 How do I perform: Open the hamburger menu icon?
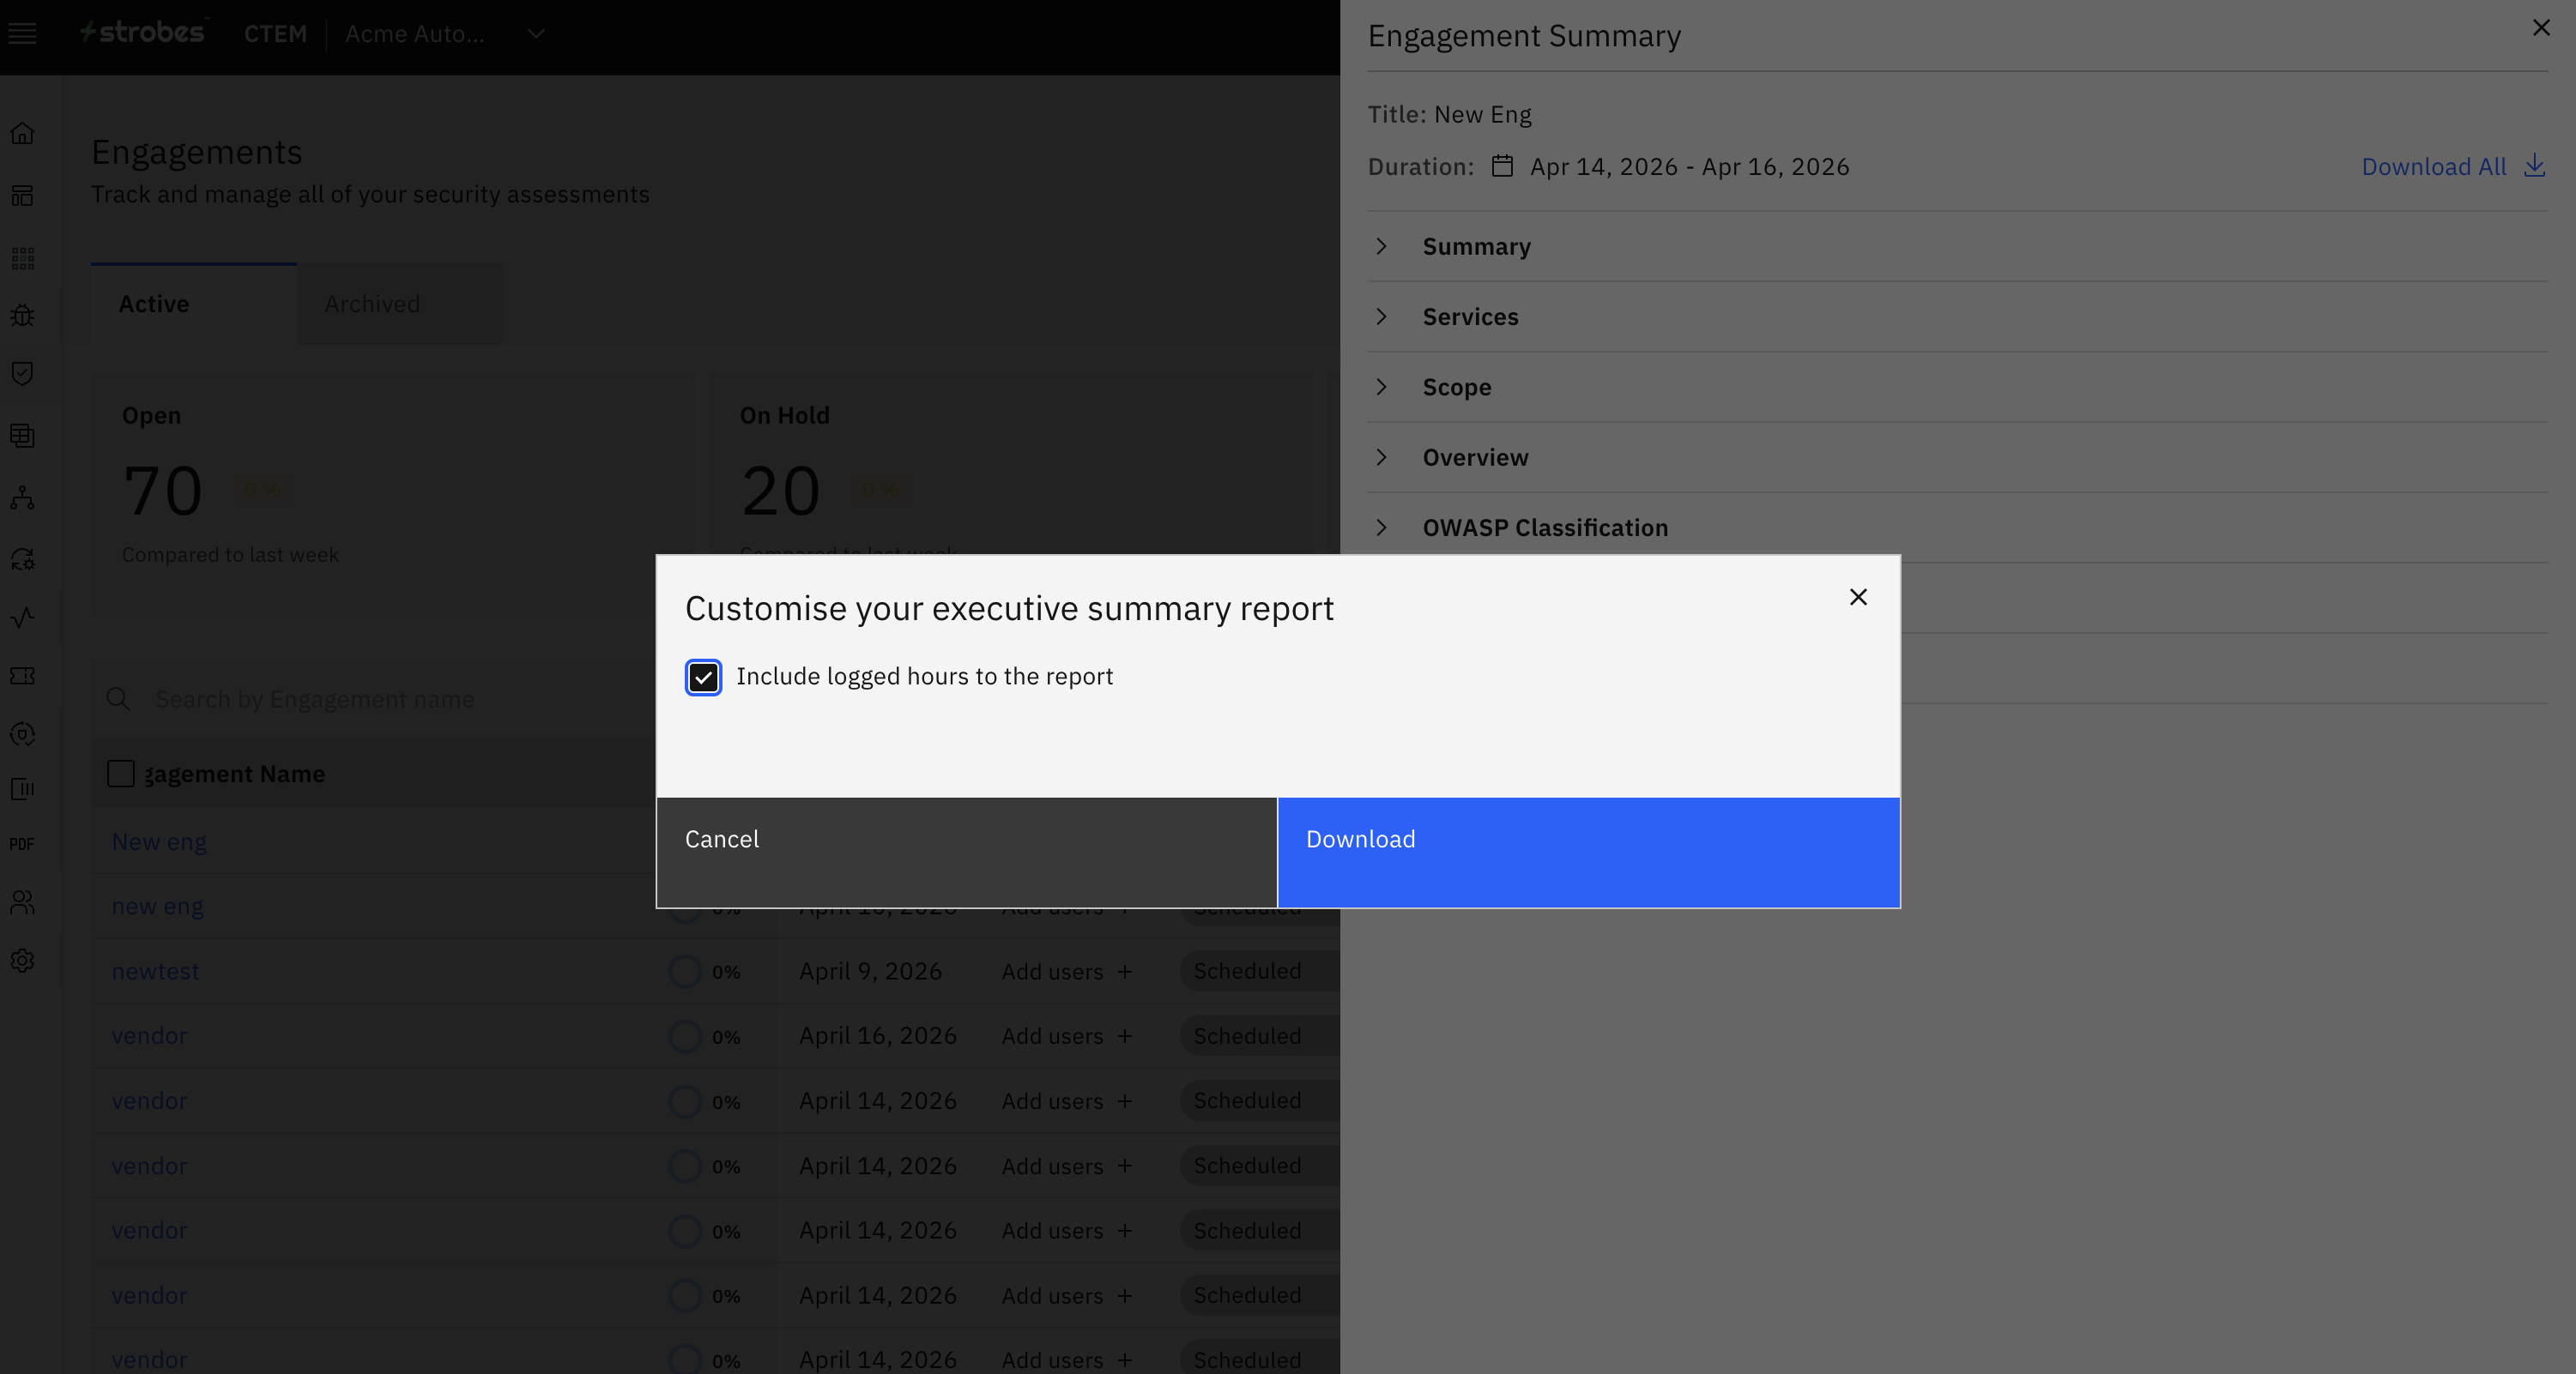(x=22, y=34)
